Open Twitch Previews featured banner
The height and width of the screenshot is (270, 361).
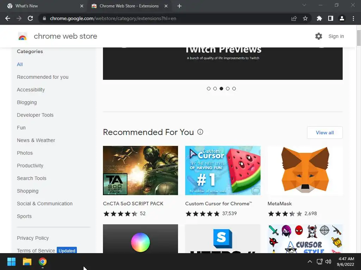[x=223, y=64]
